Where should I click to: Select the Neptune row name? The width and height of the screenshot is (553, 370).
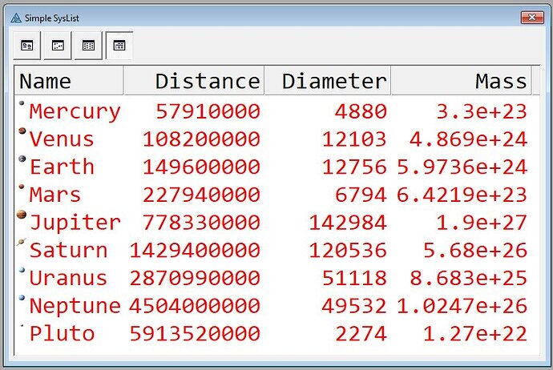(x=75, y=306)
